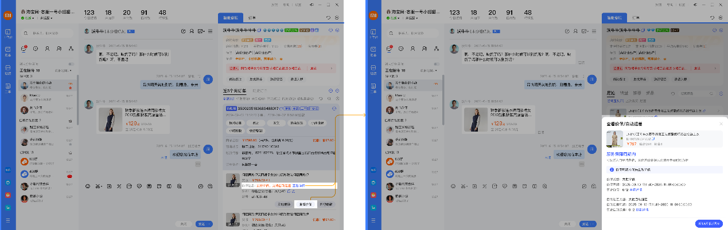Click the 18 stat in left window header

pos(109,14)
